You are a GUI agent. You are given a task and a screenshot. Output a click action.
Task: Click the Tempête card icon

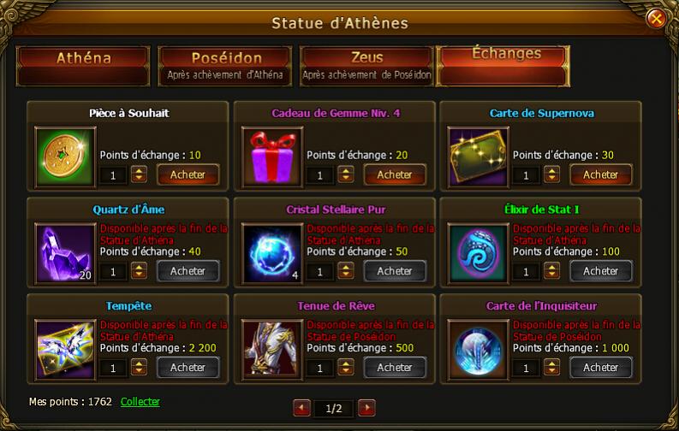click(x=65, y=350)
